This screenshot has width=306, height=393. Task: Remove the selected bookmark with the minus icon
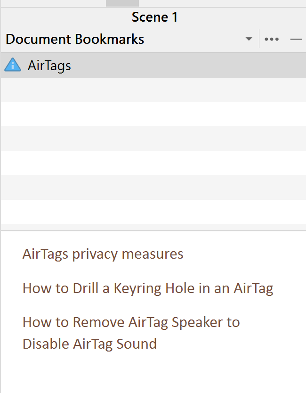(296, 39)
